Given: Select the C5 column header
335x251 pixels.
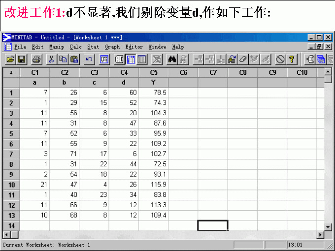Looking at the screenshot, I should 154,73.
